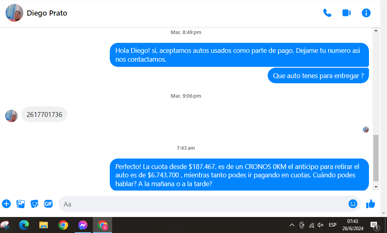Open the emoji picker

[353, 204]
